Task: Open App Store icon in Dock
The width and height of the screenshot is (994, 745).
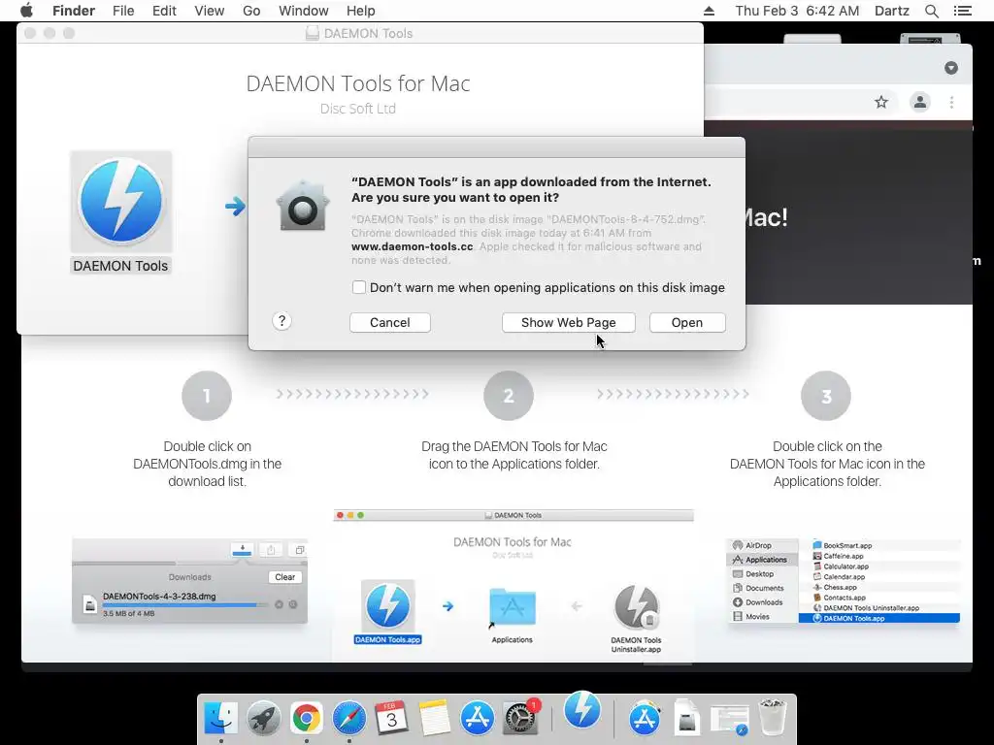Action: [x=478, y=719]
